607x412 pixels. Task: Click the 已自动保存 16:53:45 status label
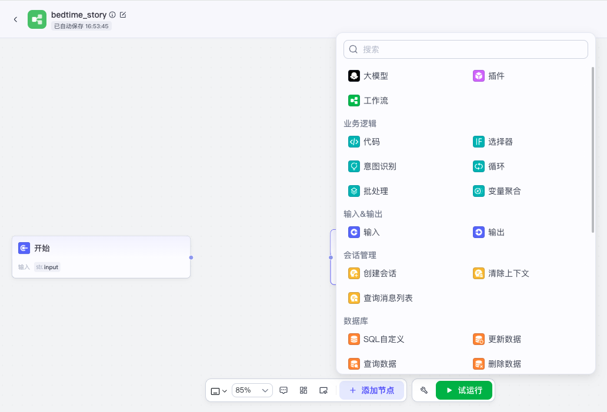click(x=81, y=26)
